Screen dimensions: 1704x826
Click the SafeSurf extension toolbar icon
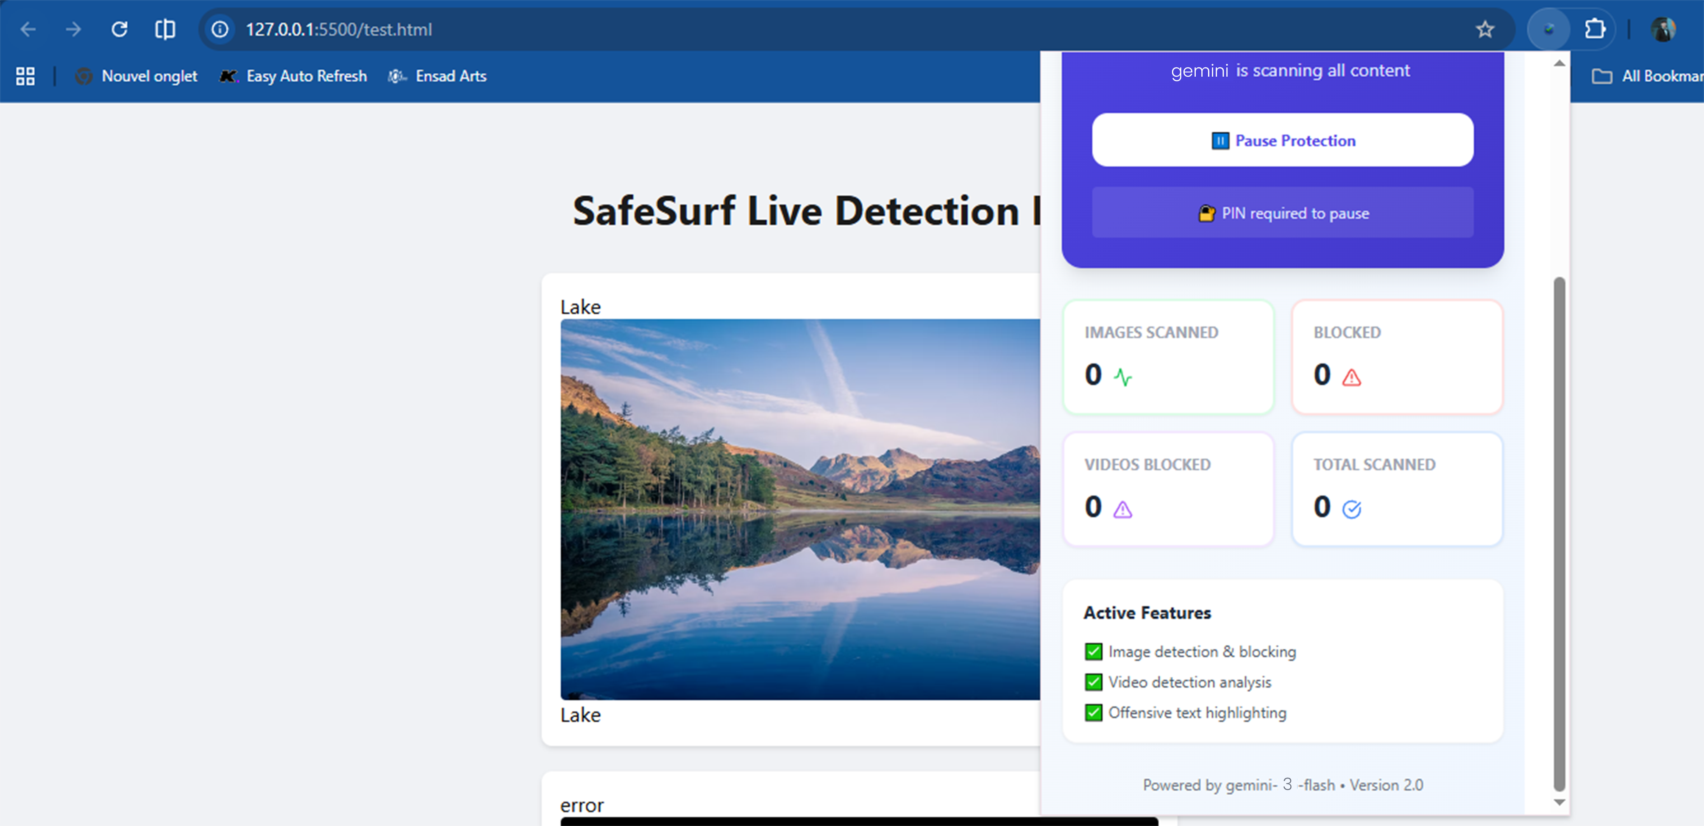click(x=1548, y=29)
